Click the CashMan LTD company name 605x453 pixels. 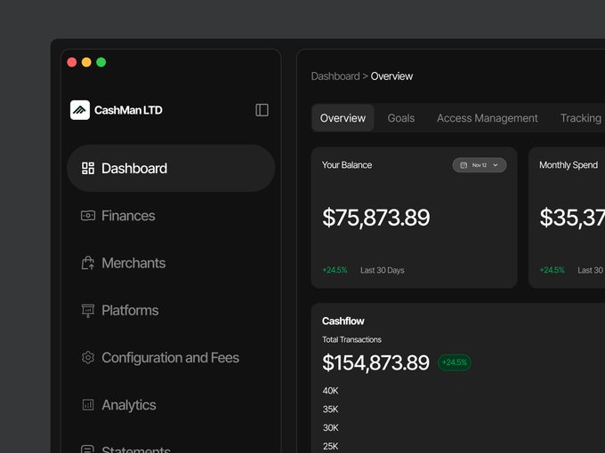128,110
